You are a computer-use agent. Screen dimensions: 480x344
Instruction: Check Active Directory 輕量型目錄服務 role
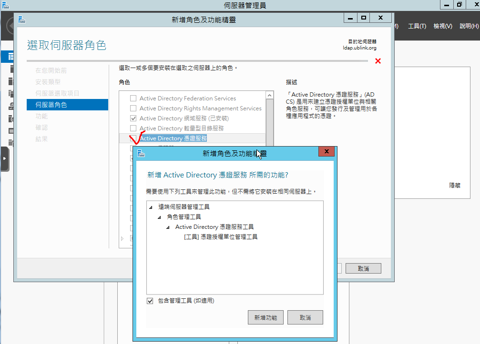(x=133, y=128)
